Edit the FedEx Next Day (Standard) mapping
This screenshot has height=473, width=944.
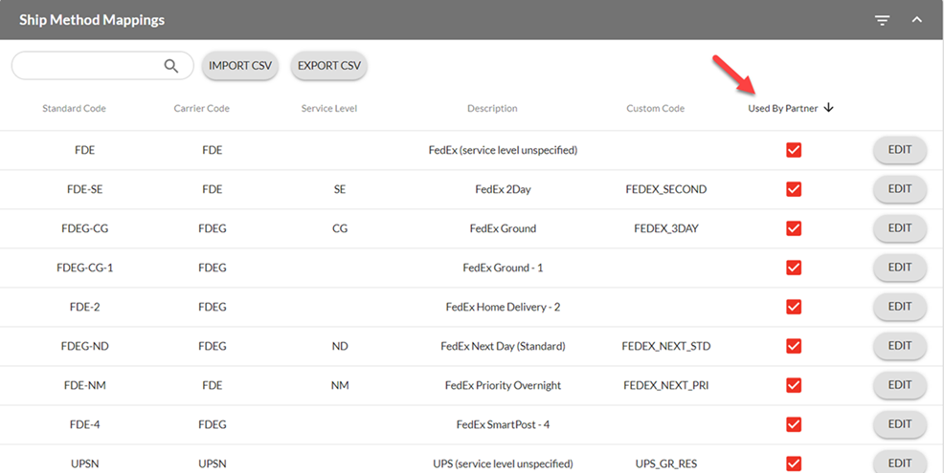(x=899, y=346)
